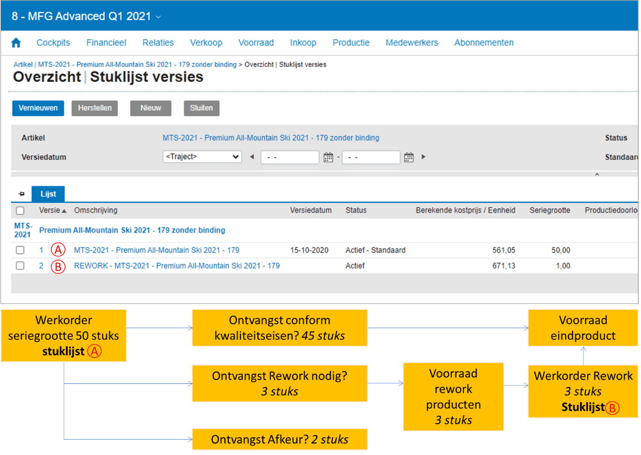
Task: Switch to the Lijst tab
Action: coord(48,194)
